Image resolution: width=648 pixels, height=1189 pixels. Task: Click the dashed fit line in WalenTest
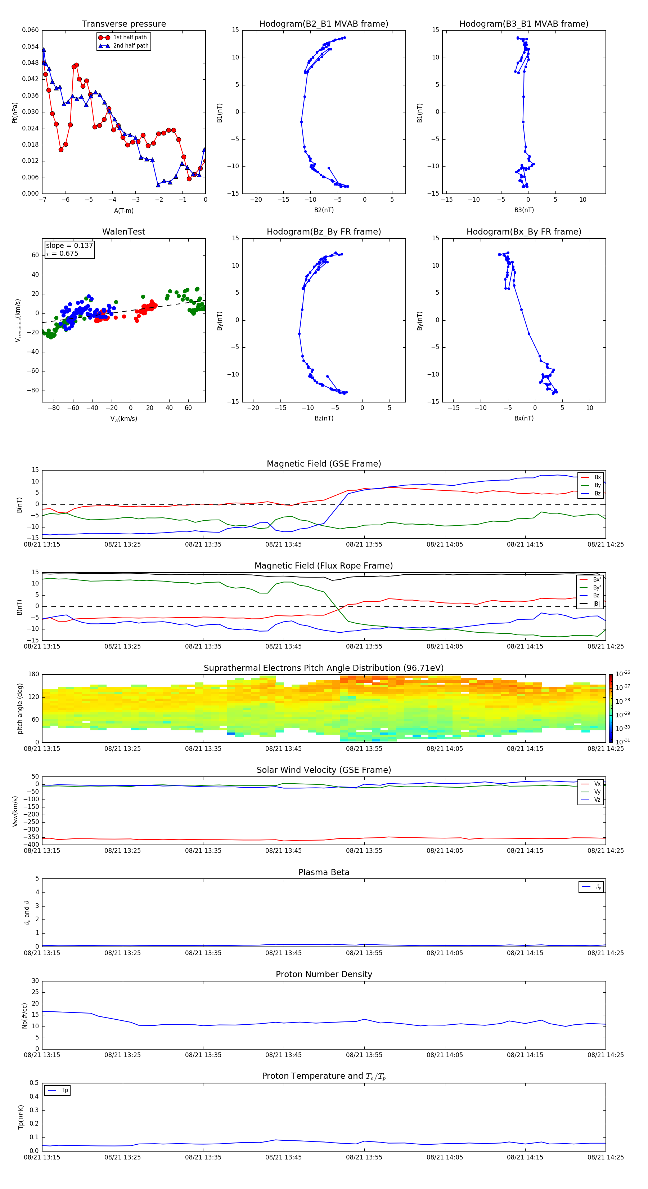[x=123, y=311]
